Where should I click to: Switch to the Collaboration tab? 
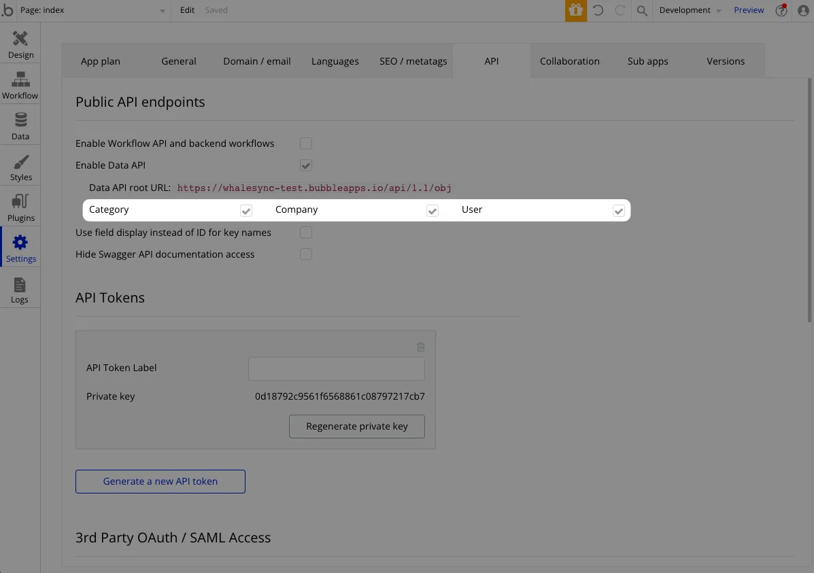point(569,60)
